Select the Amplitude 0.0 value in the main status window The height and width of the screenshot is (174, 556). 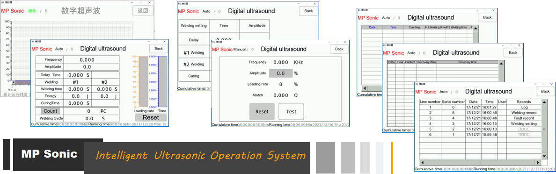(87, 66)
